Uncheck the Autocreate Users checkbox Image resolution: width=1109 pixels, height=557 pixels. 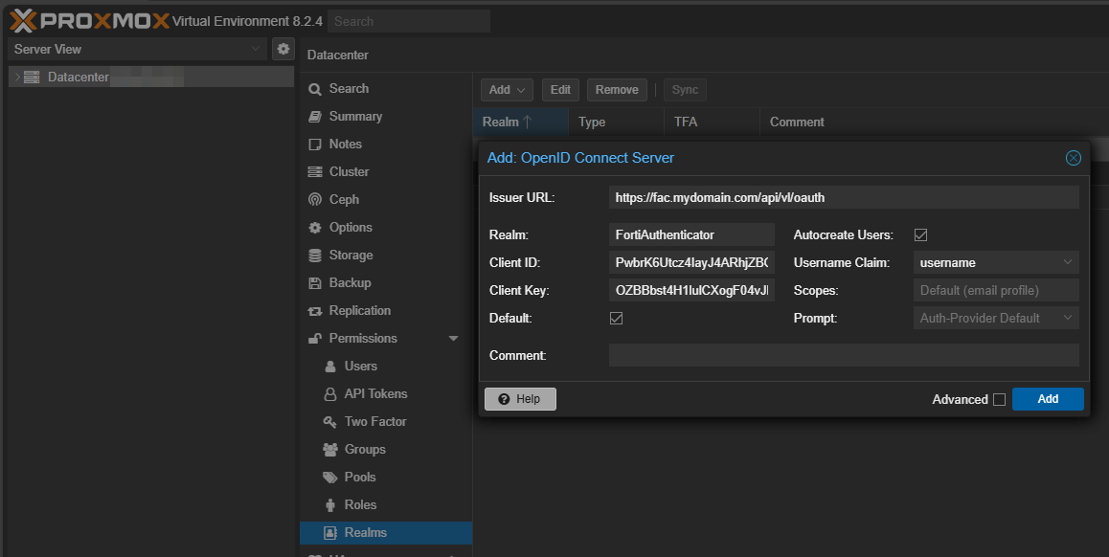(x=920, y=235)
